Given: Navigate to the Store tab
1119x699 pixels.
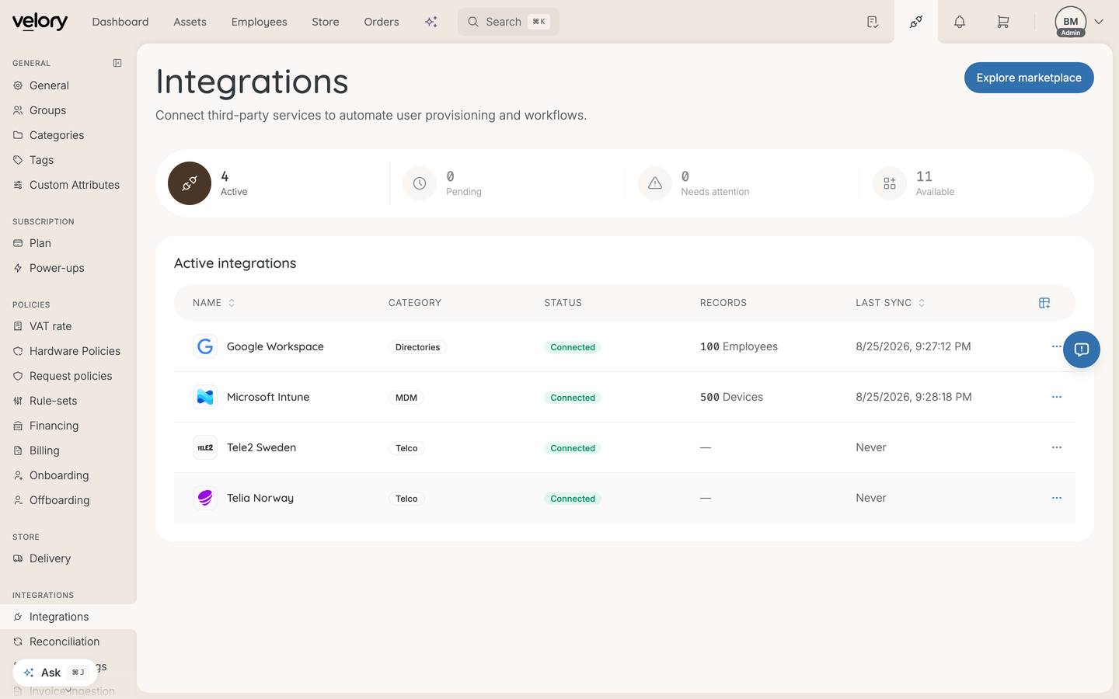Looking at the screenshot, I should (x=326, y=22).
